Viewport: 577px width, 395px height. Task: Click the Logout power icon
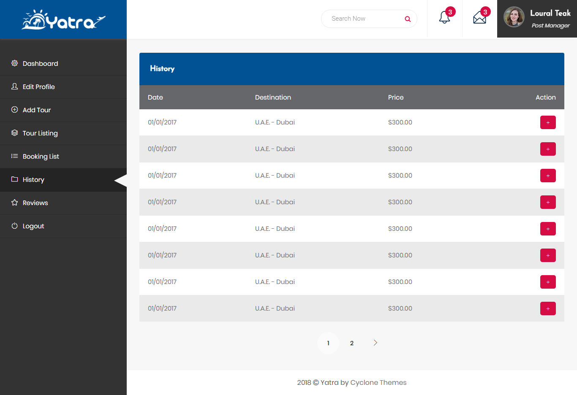pos(14,226)
